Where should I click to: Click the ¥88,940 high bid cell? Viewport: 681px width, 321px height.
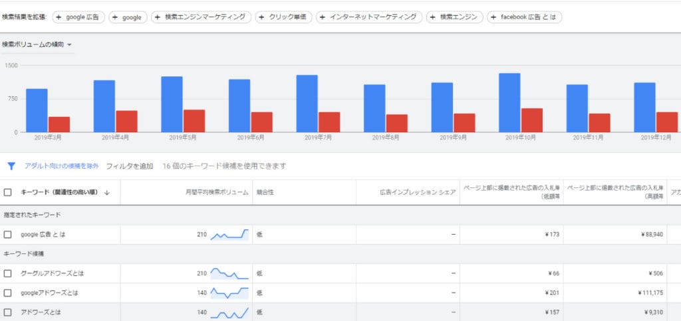click(652, 235)
